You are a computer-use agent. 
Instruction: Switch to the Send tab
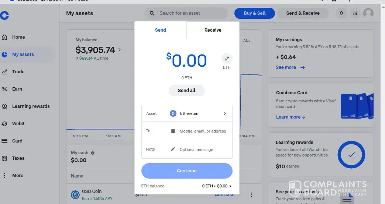pos(160,30)
